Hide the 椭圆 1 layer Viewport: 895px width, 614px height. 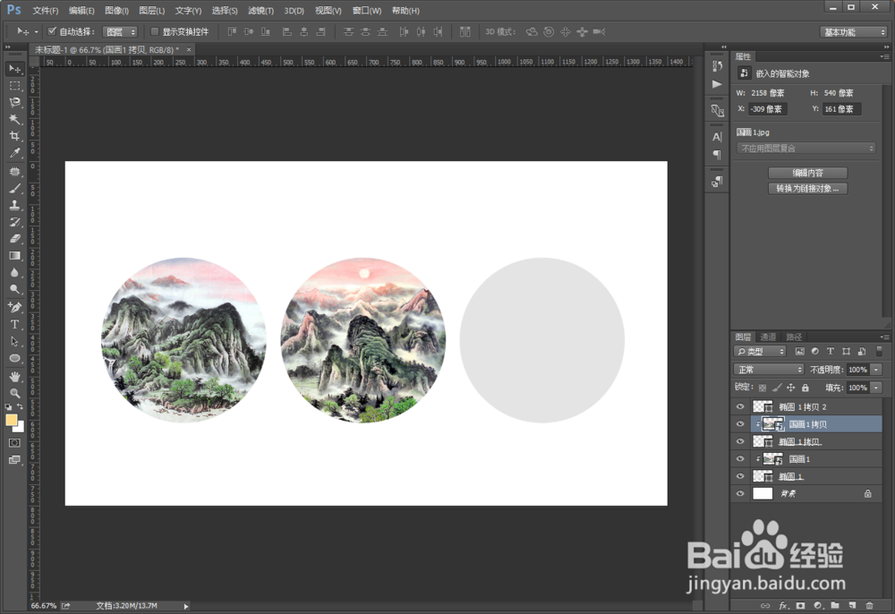[740, 476]
